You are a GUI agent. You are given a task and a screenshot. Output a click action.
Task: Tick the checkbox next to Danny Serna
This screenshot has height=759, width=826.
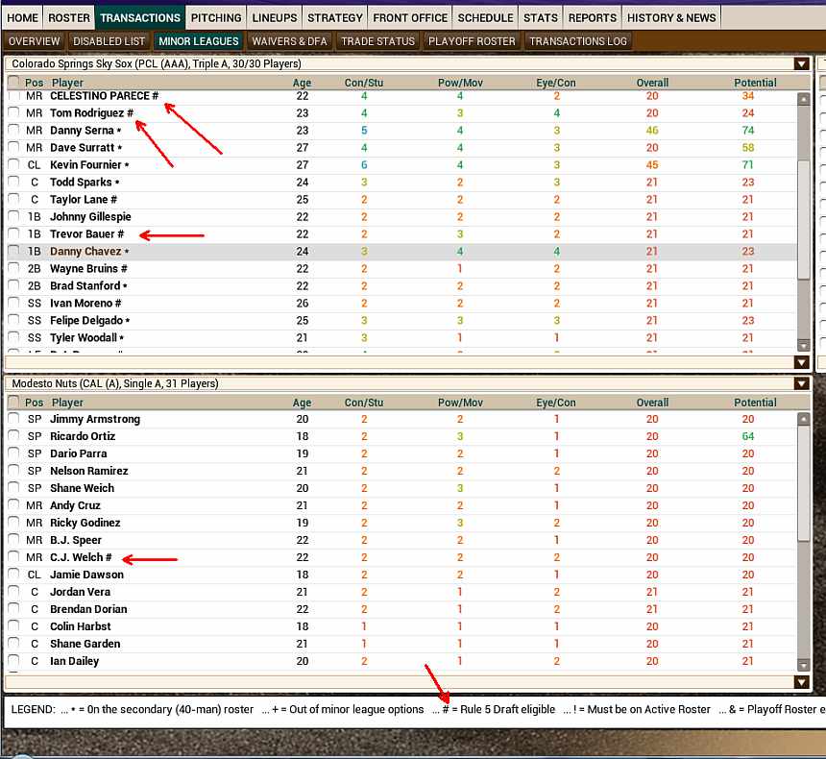point(14,131)
